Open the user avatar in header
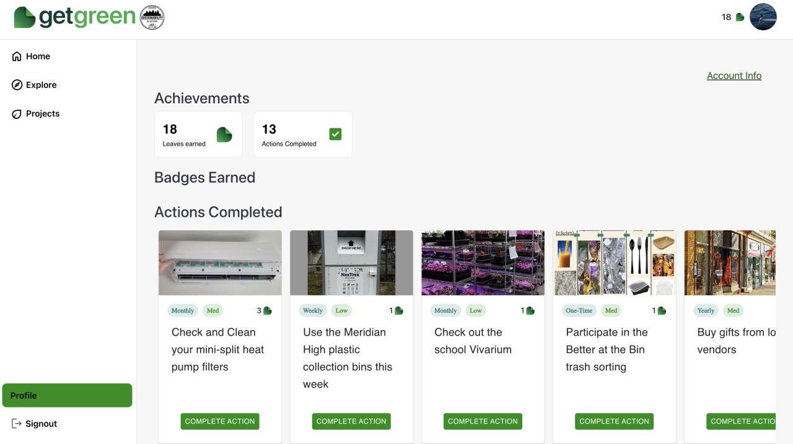 click(763, 17)
